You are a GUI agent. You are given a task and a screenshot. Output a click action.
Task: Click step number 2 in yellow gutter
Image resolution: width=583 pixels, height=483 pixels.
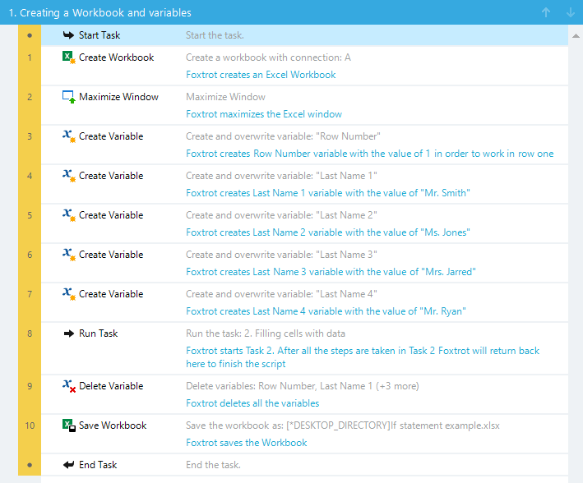(x=30, y=97)
